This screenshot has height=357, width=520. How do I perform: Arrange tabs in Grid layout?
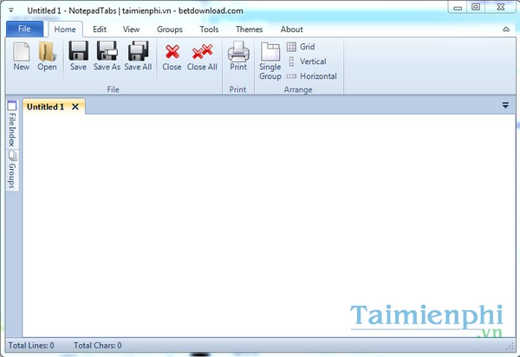point(301,47)
